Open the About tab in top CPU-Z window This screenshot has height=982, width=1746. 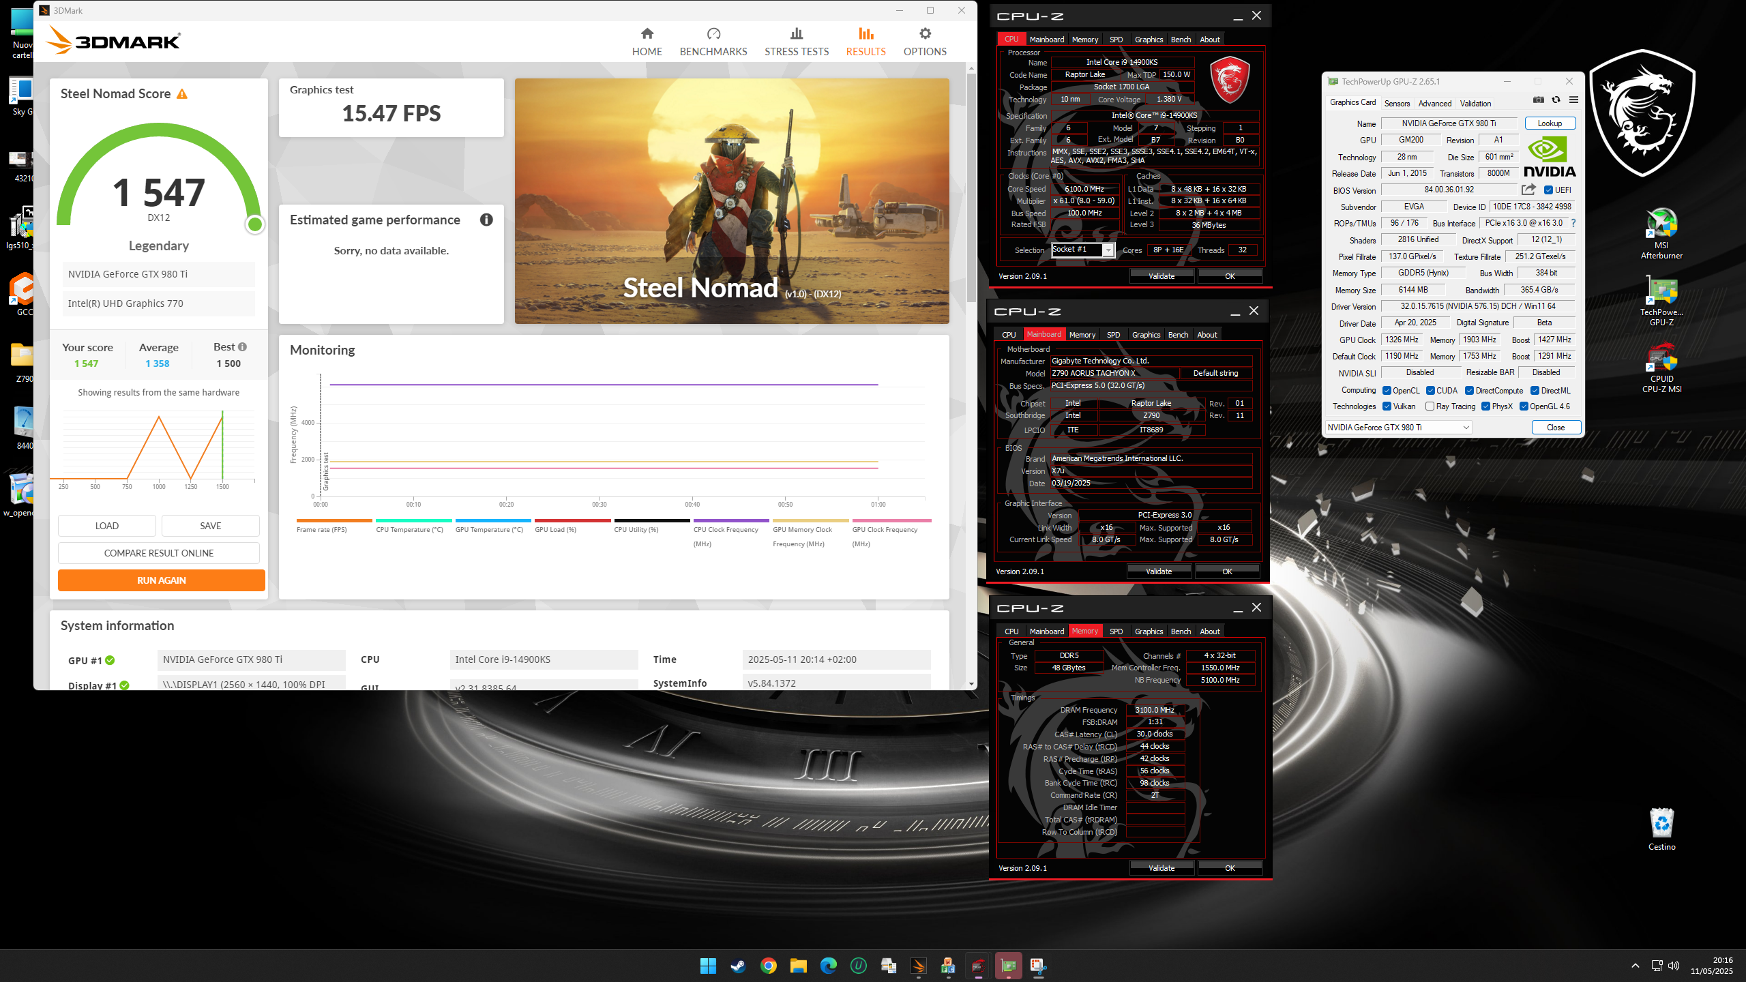point(1210,40)
